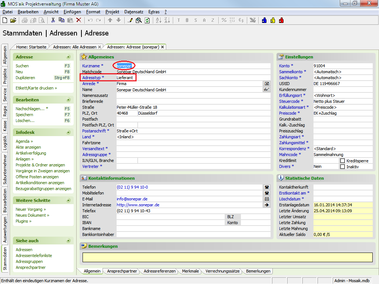Click the magnifier lookup toolbar icon
Screen dimensions: 379x284
point(138,20)
